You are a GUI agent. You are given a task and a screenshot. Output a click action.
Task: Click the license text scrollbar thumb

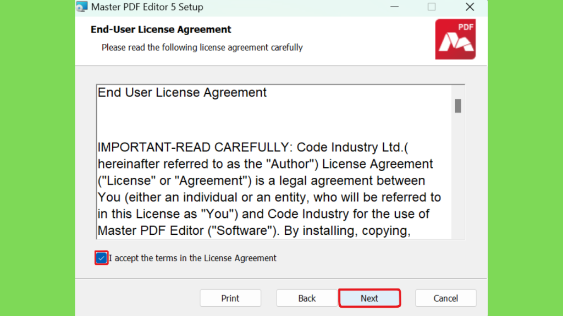pos(458,106)
